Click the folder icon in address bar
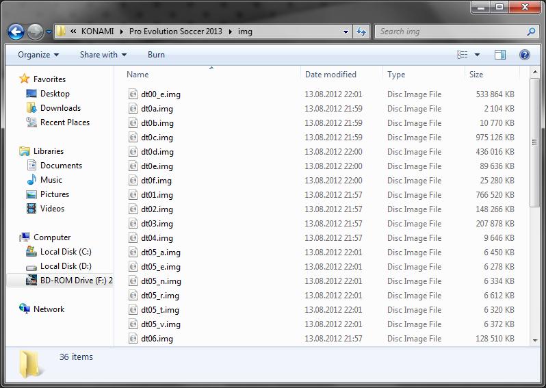This screenshot has width=546, height=388. (x=61, y=31)
